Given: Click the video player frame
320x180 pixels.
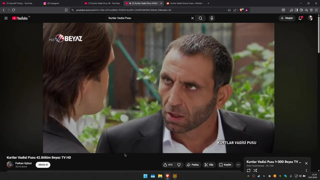Looking at the screenshot, I should [158, 88].
